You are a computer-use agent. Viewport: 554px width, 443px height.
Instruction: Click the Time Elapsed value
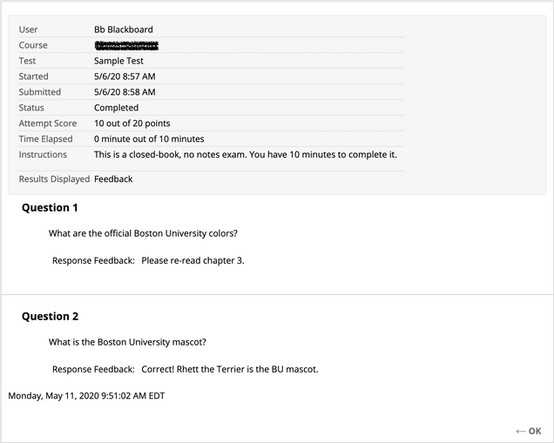pyautogui.click(x=149, y=139)
